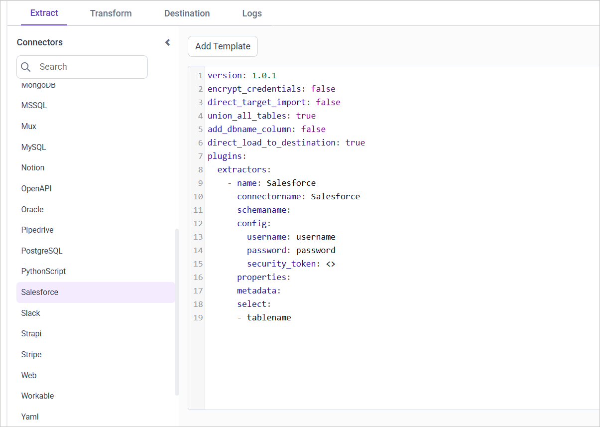
Task: Choose the Notion connector
Action: (x=32, y=167)
